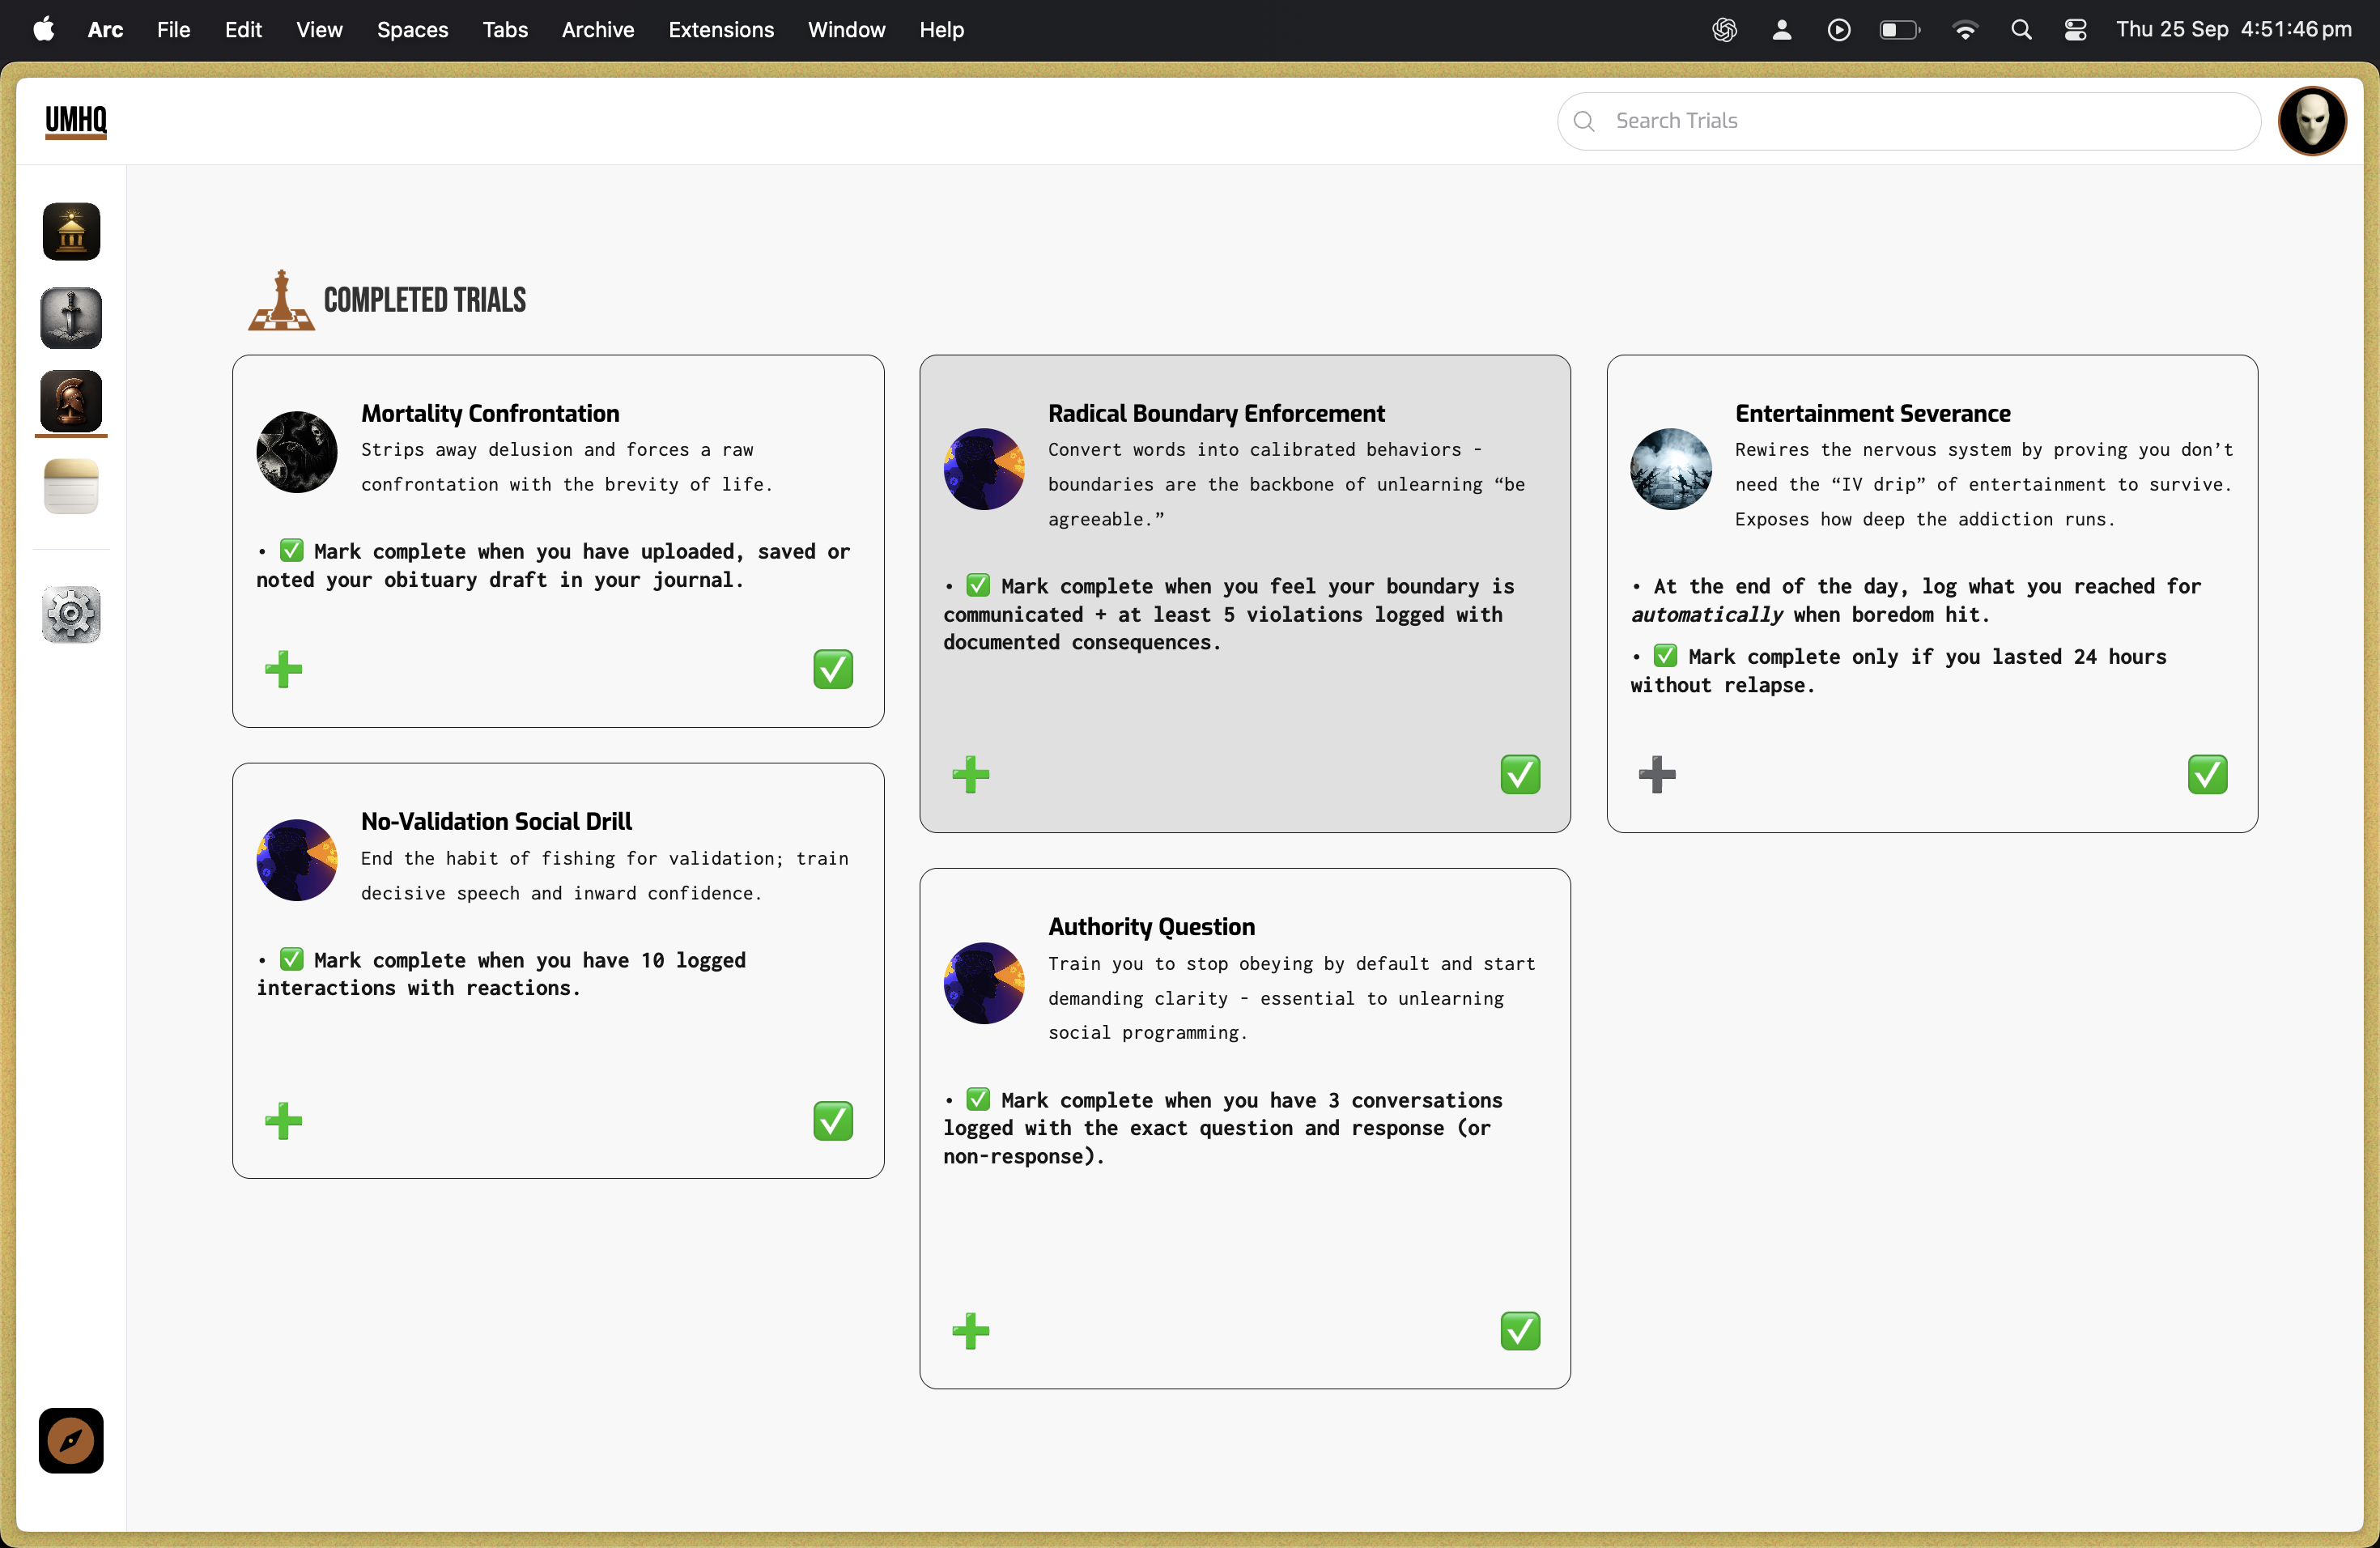The image size is (2380, 1548).
Task: Click the UMHQ logo
Action: 76,121
